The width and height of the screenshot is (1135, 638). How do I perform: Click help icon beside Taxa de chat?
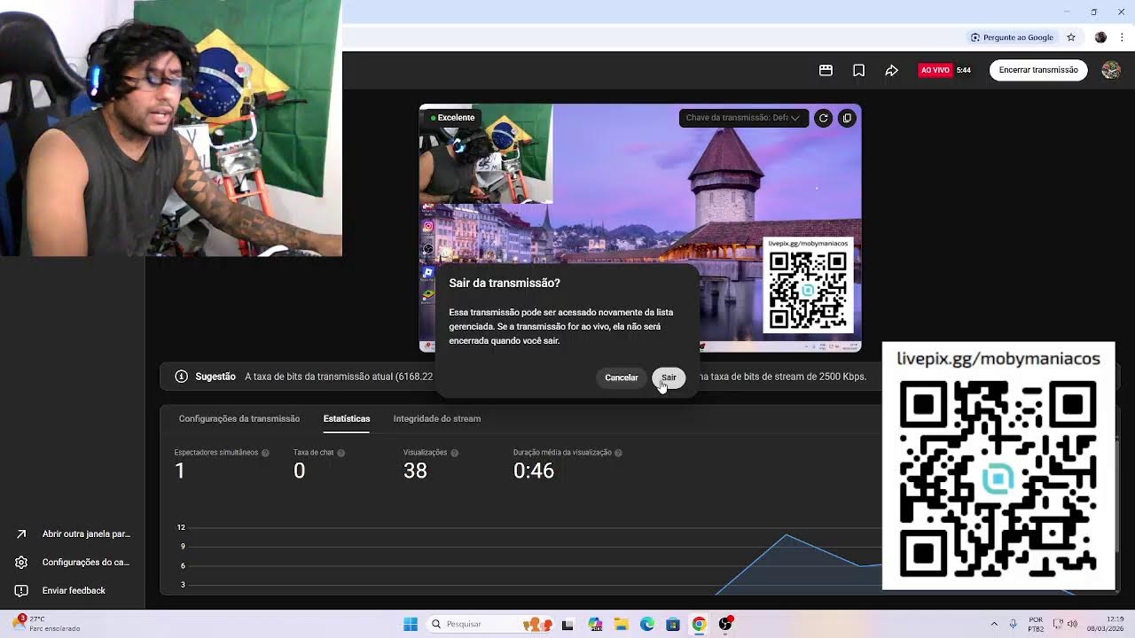(340, 453)
